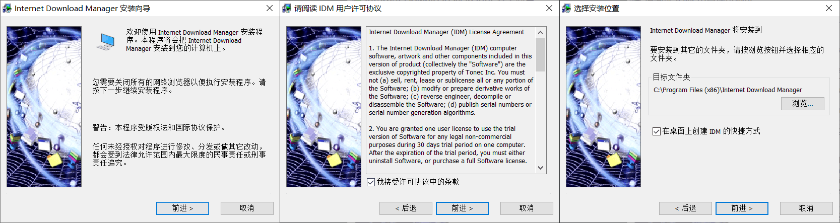This screenshot has width=840, height=223.
Task: Click the license text scrollbar up arrow
Action: 541,32
